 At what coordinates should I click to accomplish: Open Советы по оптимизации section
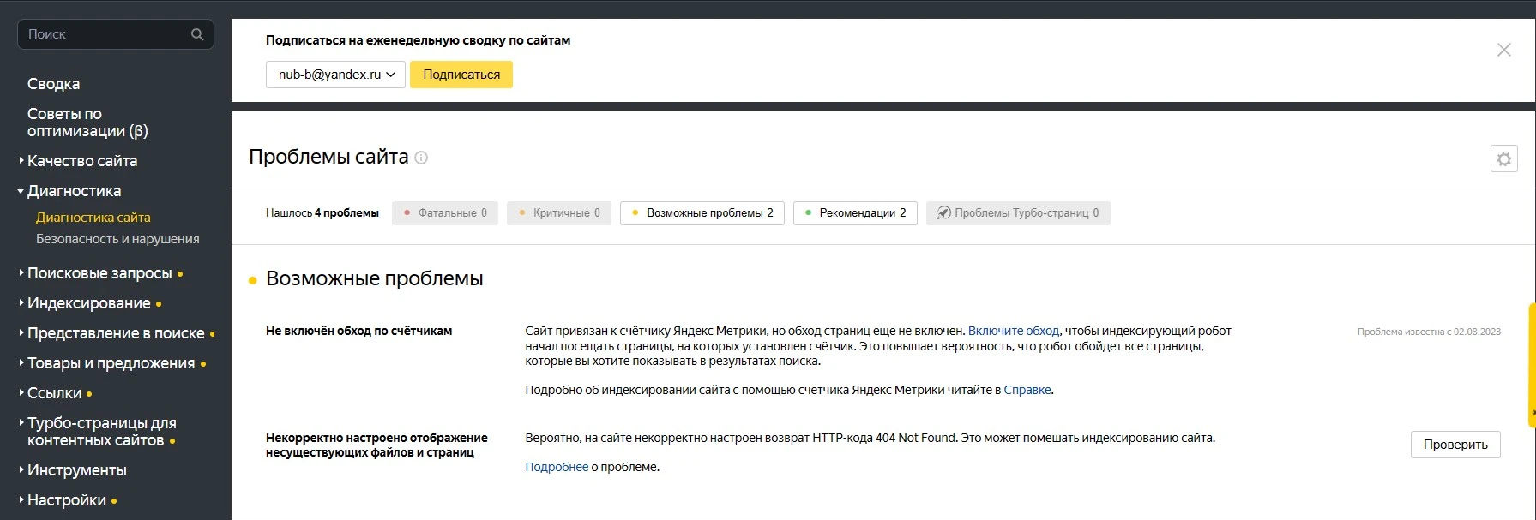tap(87, 123)
